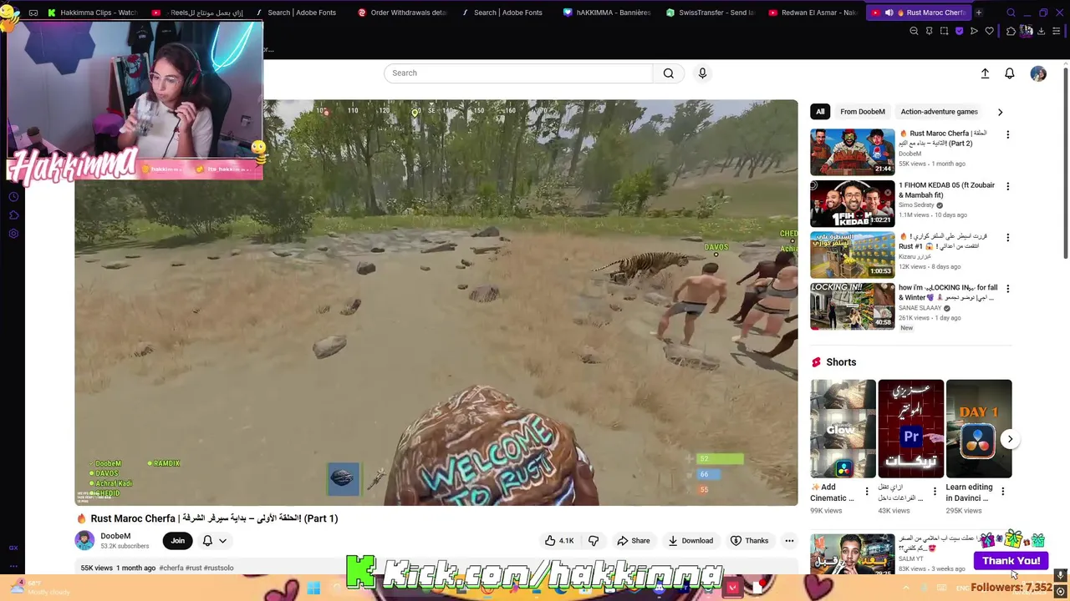
Task: Click the Join channel button
Action: [x=178, y=541]
